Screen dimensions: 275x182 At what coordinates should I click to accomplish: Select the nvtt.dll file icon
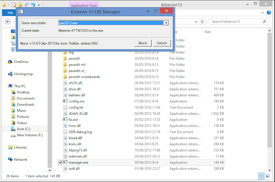tap(65, 169)
